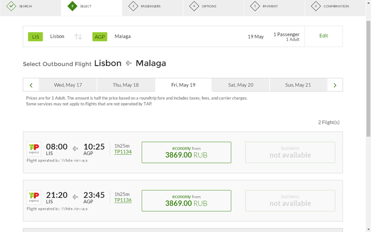Click the Options step 4 diamond icon
The height and width of the screenshot is (232, 371).
[194, 6]
